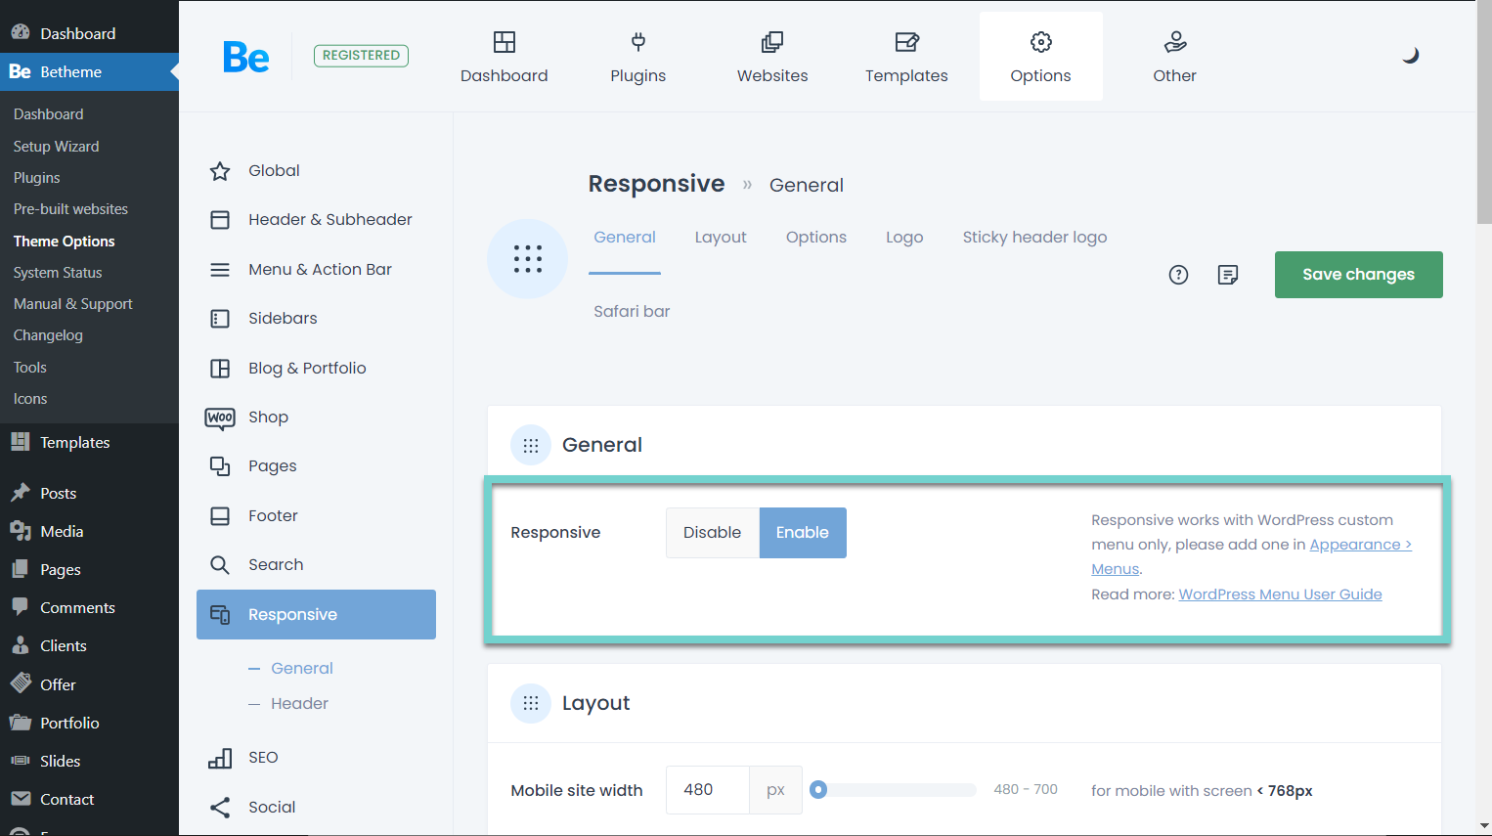This screenshot has width=1492, height=836.
Task: Click the Layout section dots icon
Action: 531,704
